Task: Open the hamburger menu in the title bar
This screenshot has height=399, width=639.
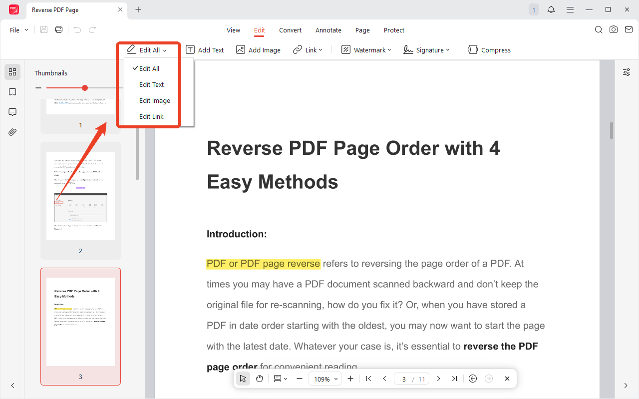Action: click(570, 9)
